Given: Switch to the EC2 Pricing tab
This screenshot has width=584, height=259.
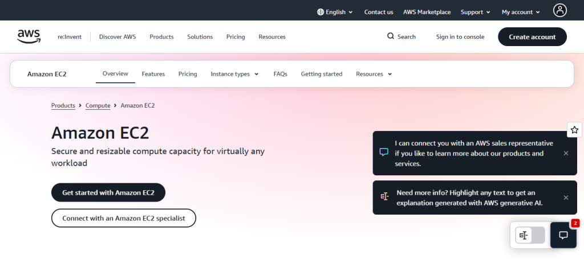Looking at the screenshot, I should pos(188,74).
